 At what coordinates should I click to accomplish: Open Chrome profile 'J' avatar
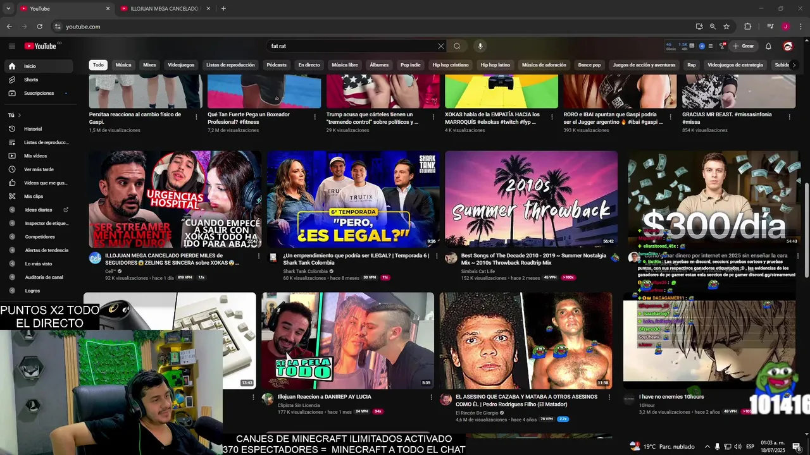pos(785,27)
